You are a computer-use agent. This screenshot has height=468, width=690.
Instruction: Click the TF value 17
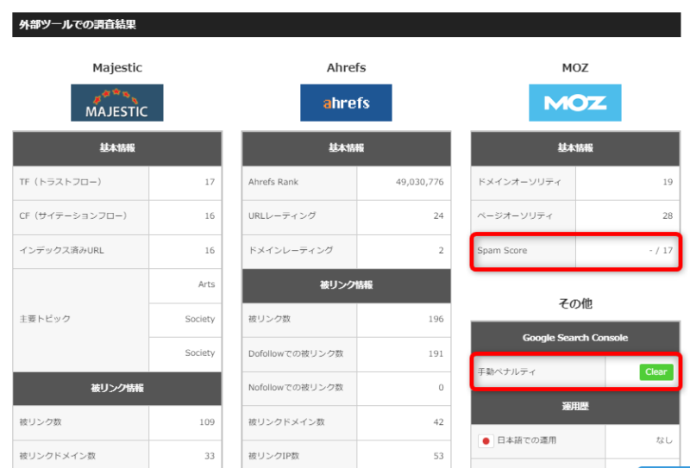coord(210,182)
